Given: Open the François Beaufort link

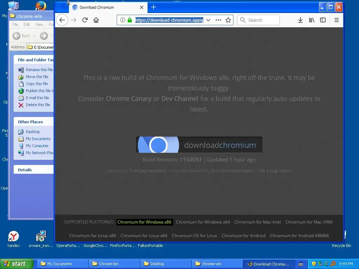Looking at the screenshot, I should 148,171.
